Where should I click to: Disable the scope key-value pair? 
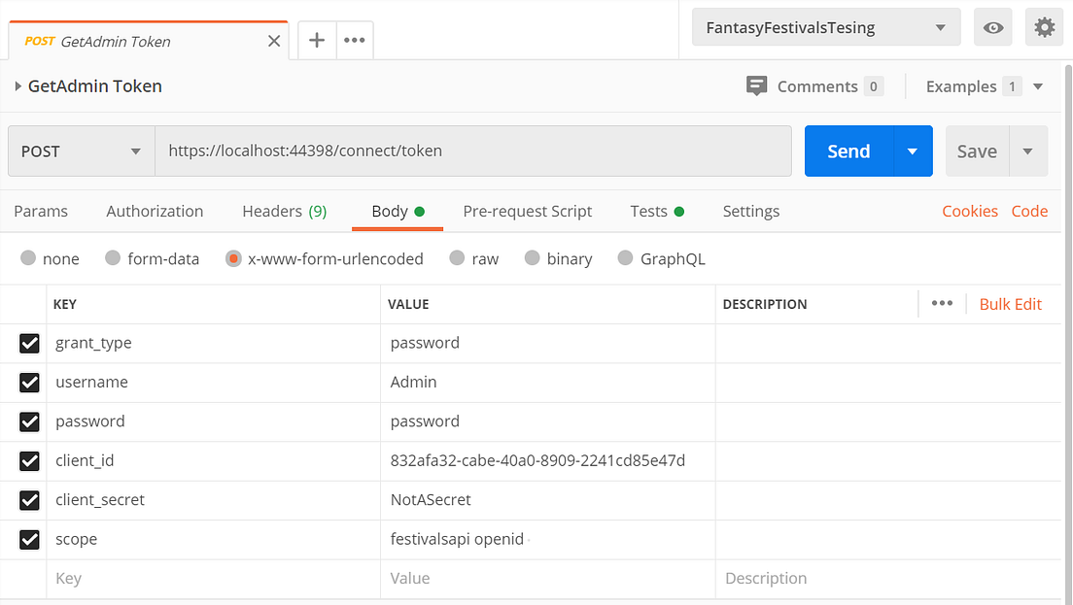[x=29, y=539]
